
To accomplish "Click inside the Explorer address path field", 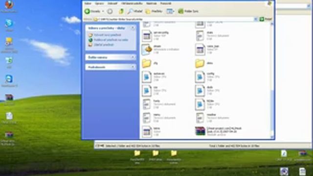I will click(x=174, y=19).
